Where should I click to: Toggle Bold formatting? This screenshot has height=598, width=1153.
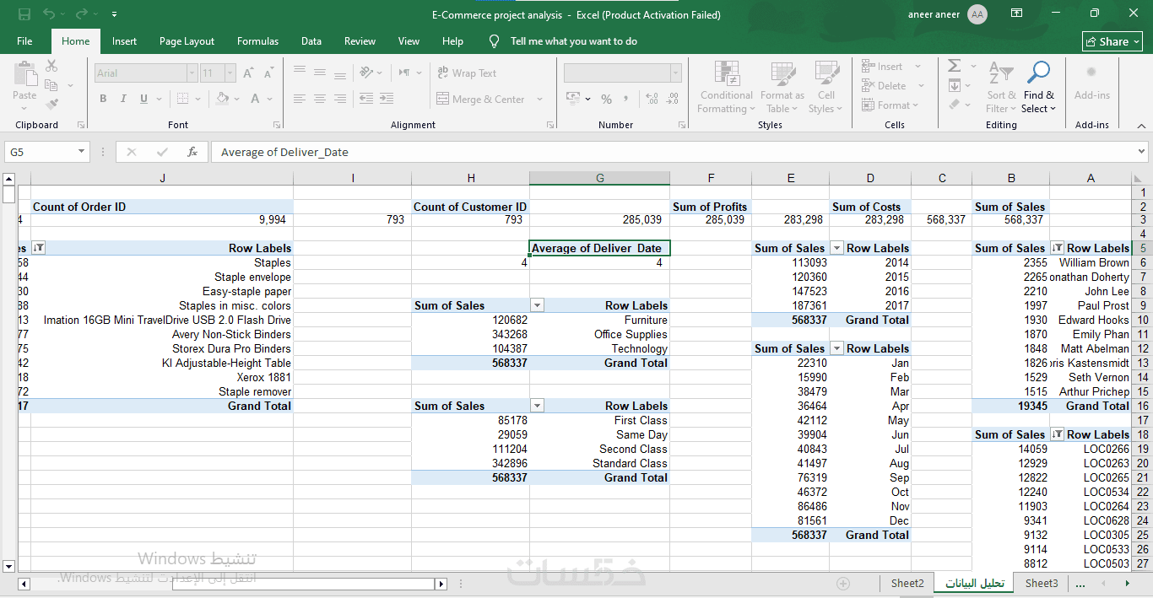[x=103, y=99]
